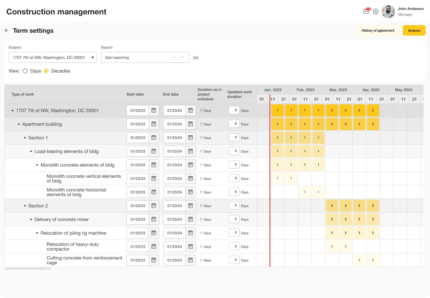
Task: Select the Jan. 2023 timeline header
Action: [273, 90]
